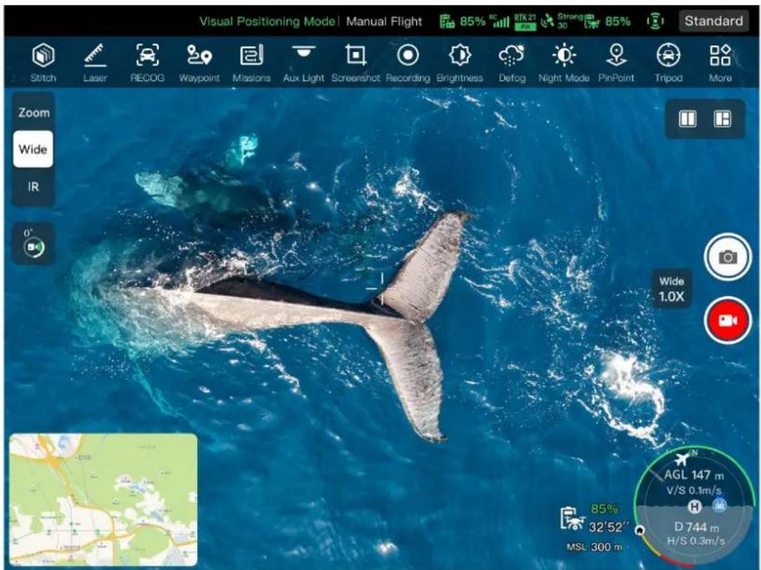Check Strong satellite signal indicator

pyautogui.click(x=562, y=21)
